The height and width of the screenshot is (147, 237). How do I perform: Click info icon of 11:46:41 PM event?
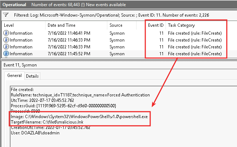pos(6,33)
